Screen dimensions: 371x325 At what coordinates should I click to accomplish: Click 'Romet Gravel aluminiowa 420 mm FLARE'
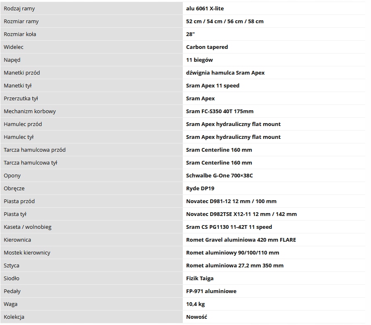point(241,240)
